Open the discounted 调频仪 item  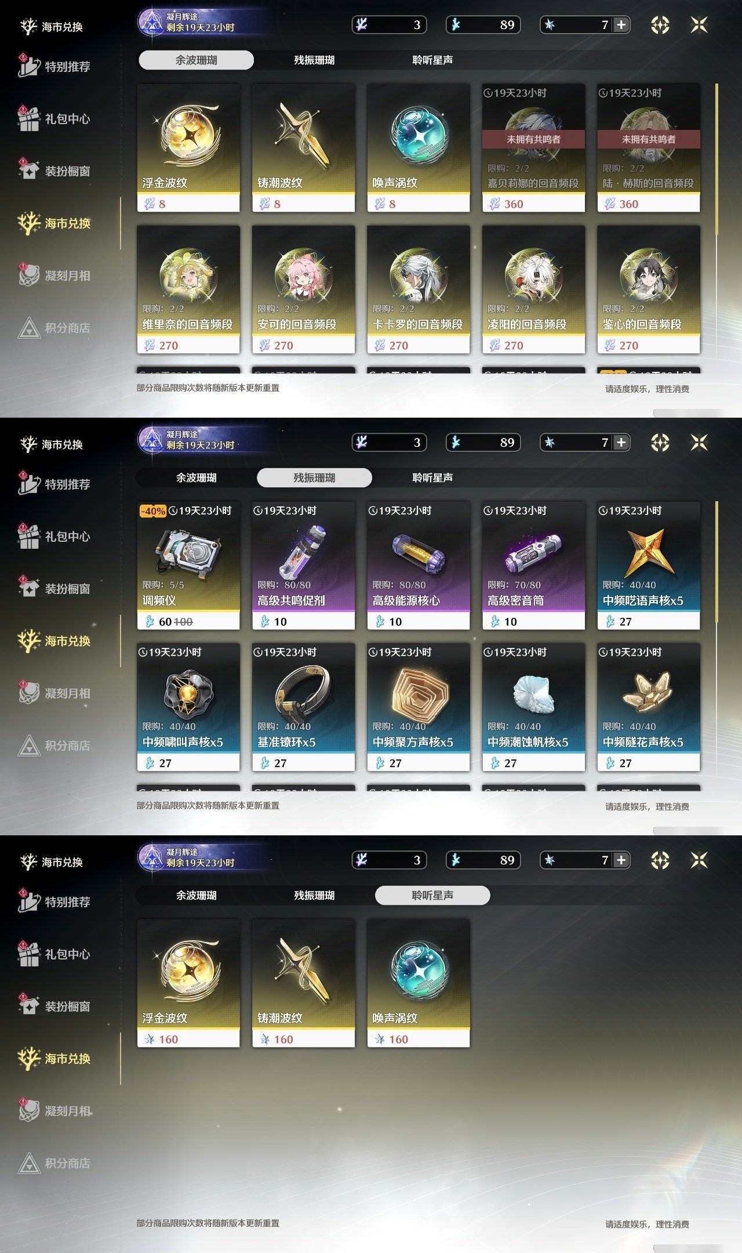pyautogui.click(x=188, y=566)
